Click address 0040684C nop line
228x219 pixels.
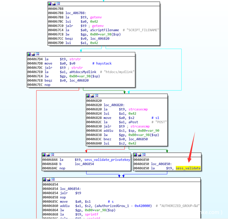pos(54,168)
